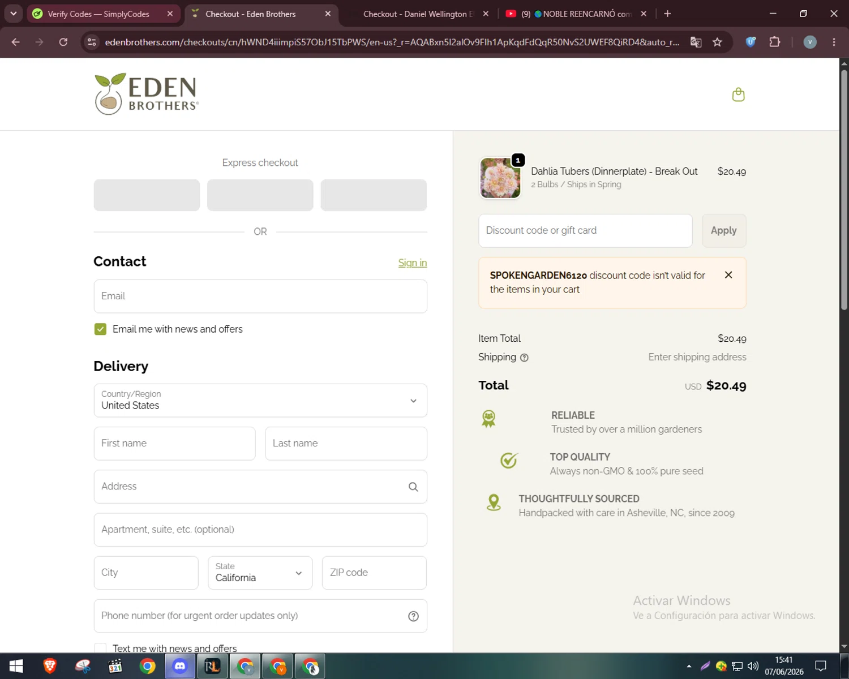Open Discord from the taskbar
Viewport: 849px width, 679px height.
pyautogui.click(x=179, y=667)
